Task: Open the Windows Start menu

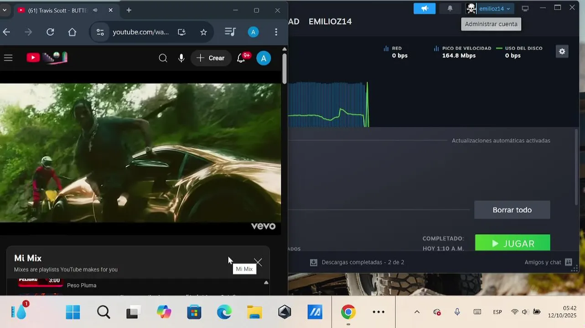Action: pyautogui.click(x=73, y=312)
